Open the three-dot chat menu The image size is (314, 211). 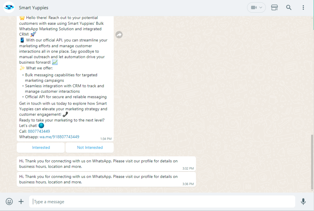pyautogui.click(x=303, y=8)
